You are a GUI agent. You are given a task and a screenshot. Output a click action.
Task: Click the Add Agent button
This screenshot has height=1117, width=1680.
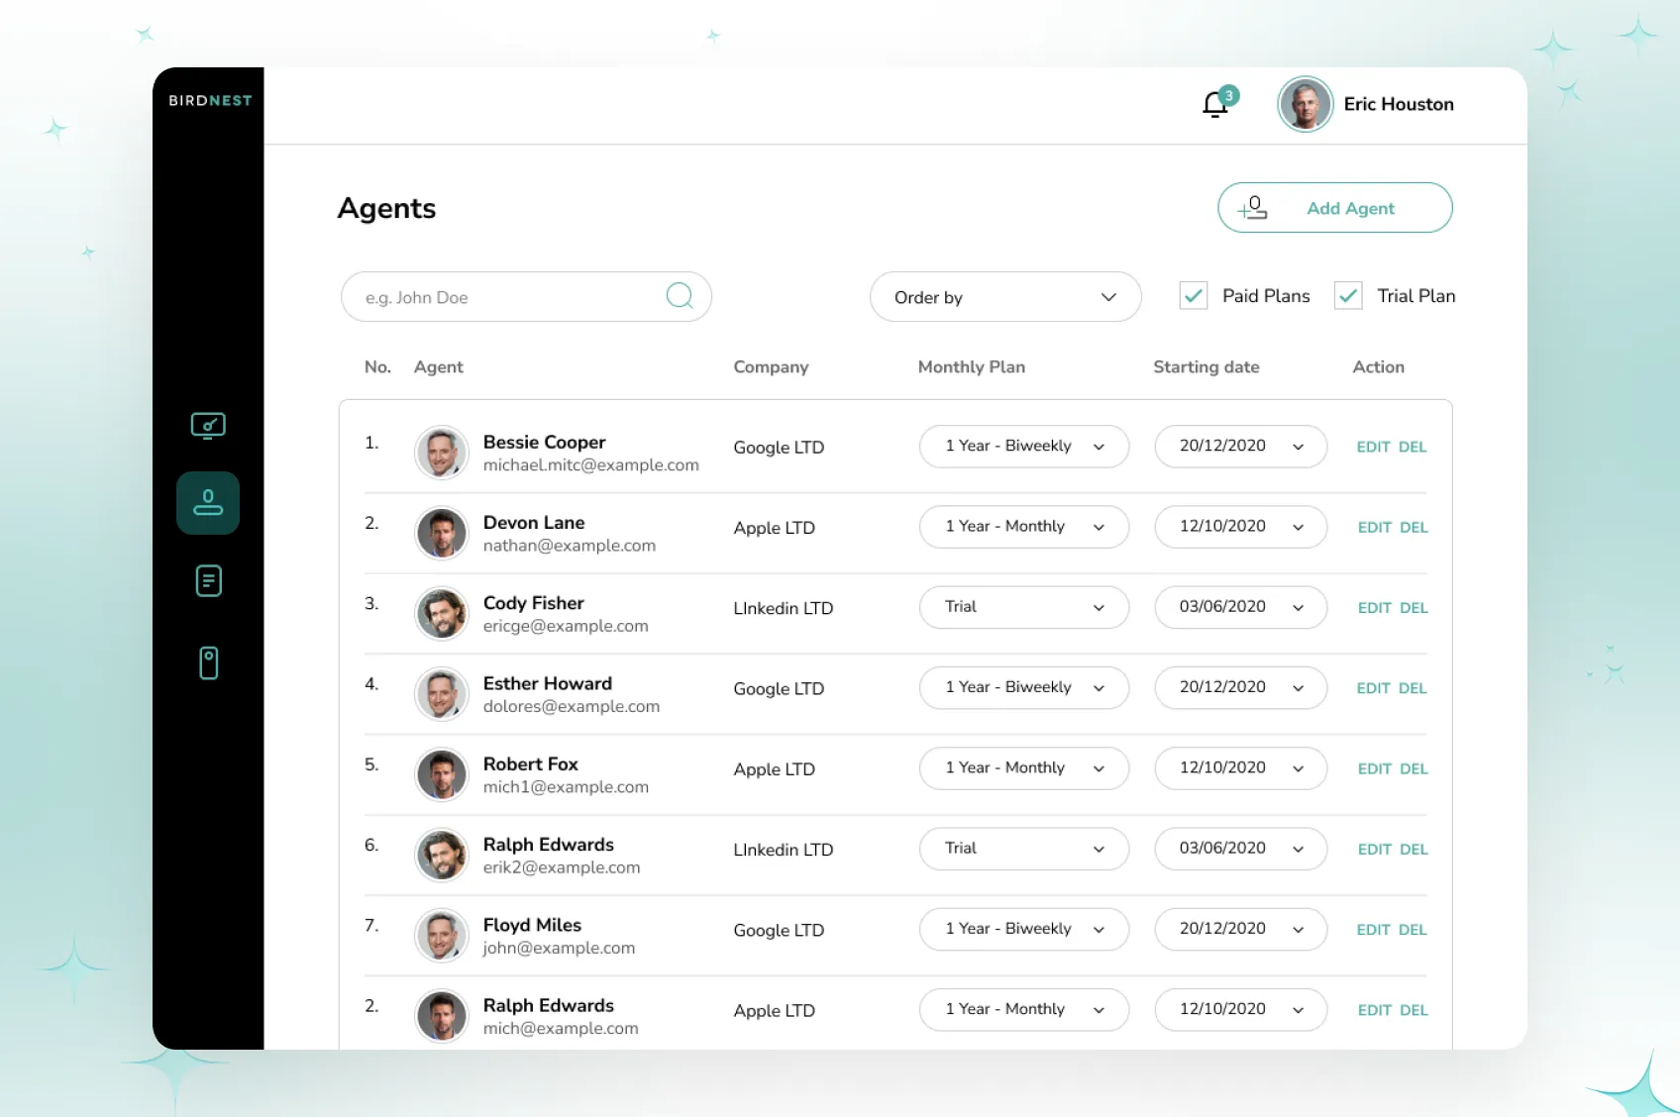pyautogui.click(x=1334, y=208)
